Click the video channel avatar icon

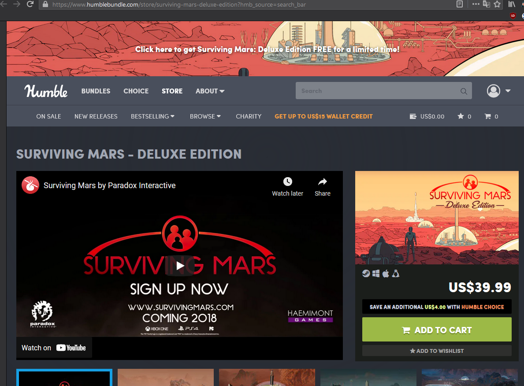[30, 185]
